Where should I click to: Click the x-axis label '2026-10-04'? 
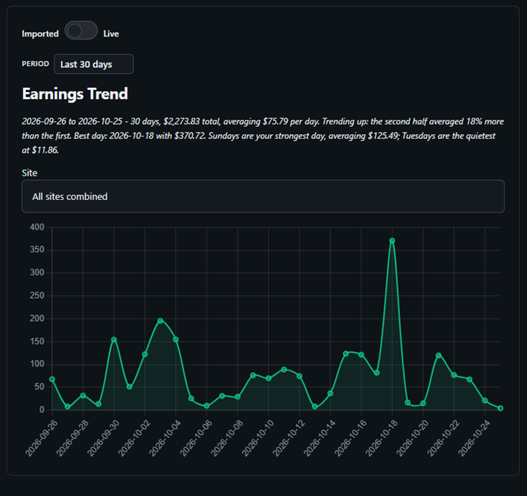165,438
